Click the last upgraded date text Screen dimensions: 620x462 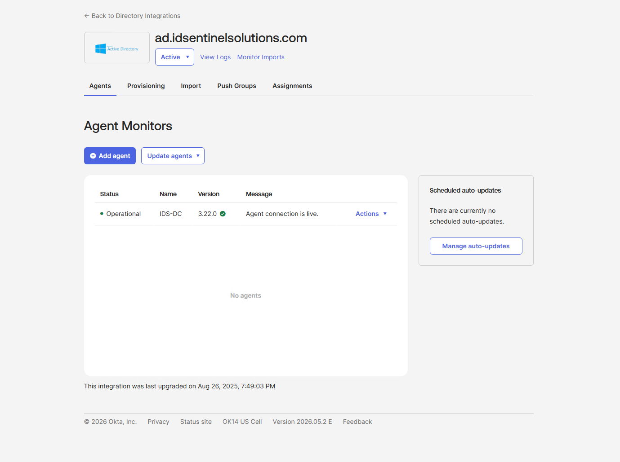[179, 386]
